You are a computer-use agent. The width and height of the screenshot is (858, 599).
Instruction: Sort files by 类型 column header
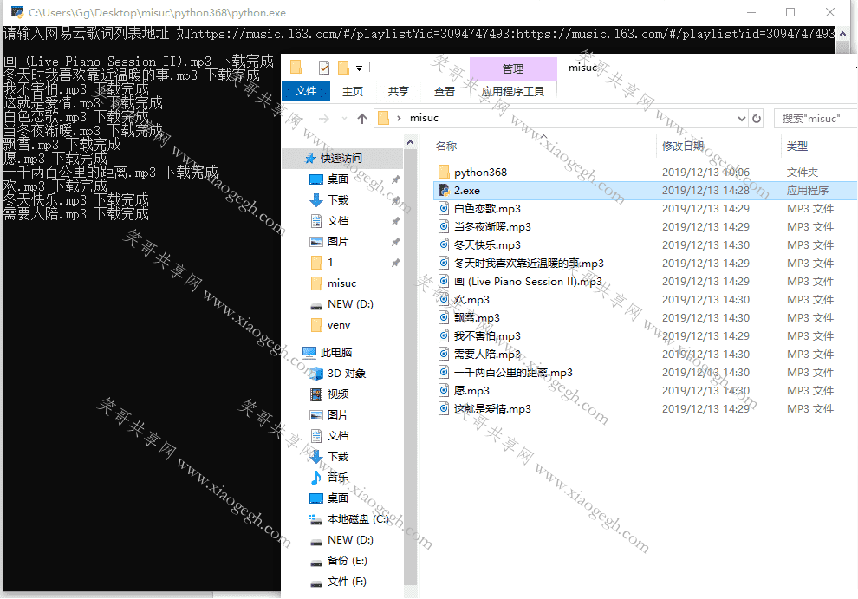(x=796, y=146)
